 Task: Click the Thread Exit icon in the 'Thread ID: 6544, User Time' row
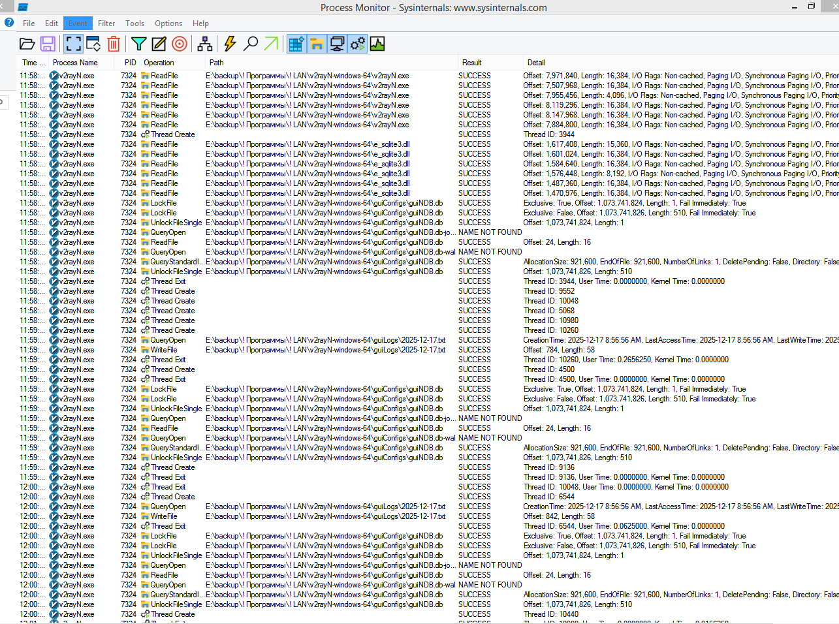click(145, 526)
